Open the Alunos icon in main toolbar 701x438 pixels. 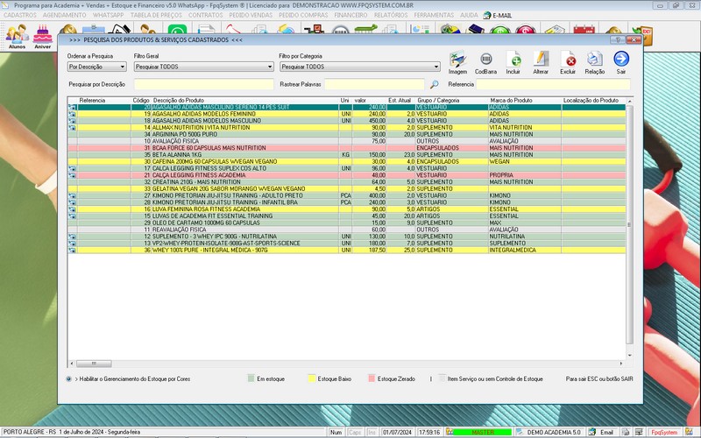17,35
